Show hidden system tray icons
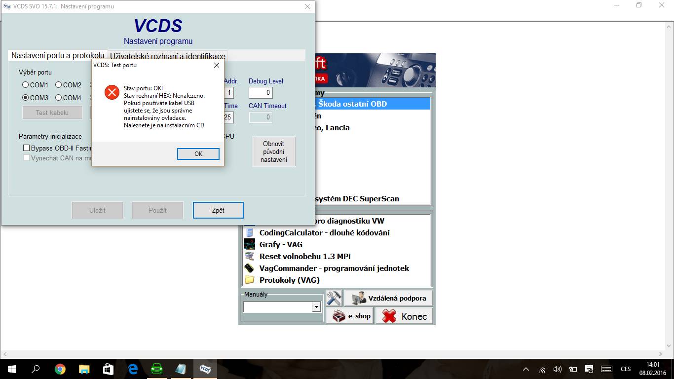The width and height of the screenshot is (674, 379). click(x=526, y=369)
